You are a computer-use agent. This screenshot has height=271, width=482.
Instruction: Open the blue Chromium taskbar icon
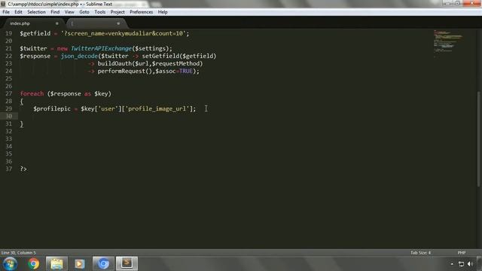pos(103,263)
